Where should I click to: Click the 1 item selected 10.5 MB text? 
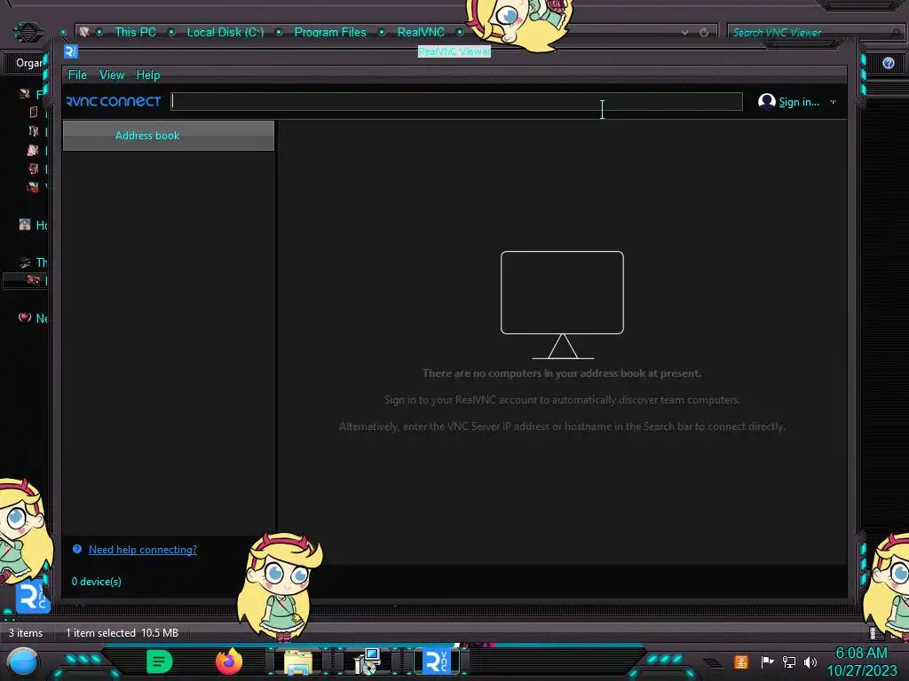122,633
